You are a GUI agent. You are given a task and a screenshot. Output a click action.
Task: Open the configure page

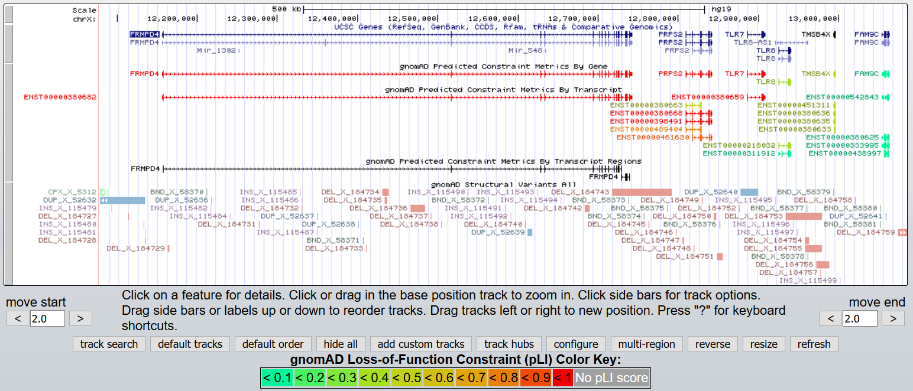click(x=575, y=344)
